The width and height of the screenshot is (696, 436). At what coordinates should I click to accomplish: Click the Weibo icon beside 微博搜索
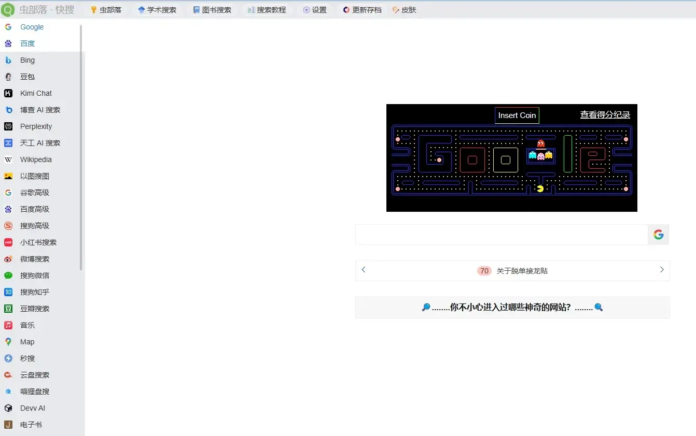pos(8,259)
